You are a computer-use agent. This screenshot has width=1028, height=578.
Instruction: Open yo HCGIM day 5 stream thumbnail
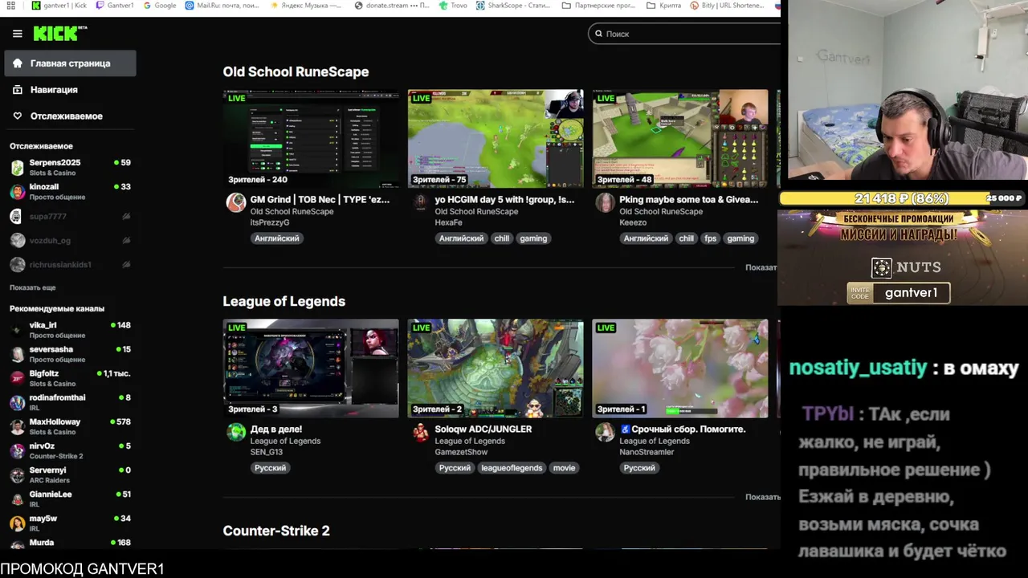[x=496, y=139]
